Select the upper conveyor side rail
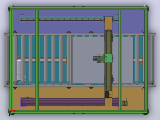This screenshot has height=120, width=160. pos(80,34)
